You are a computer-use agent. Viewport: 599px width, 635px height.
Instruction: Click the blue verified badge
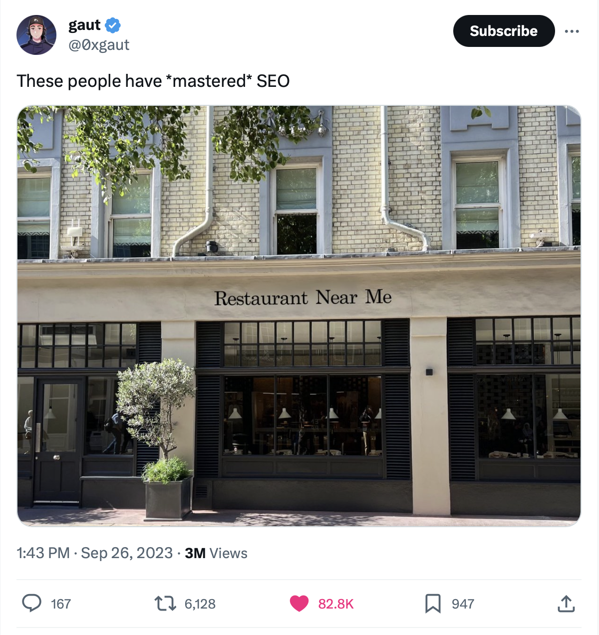click(x=112, y=24)
